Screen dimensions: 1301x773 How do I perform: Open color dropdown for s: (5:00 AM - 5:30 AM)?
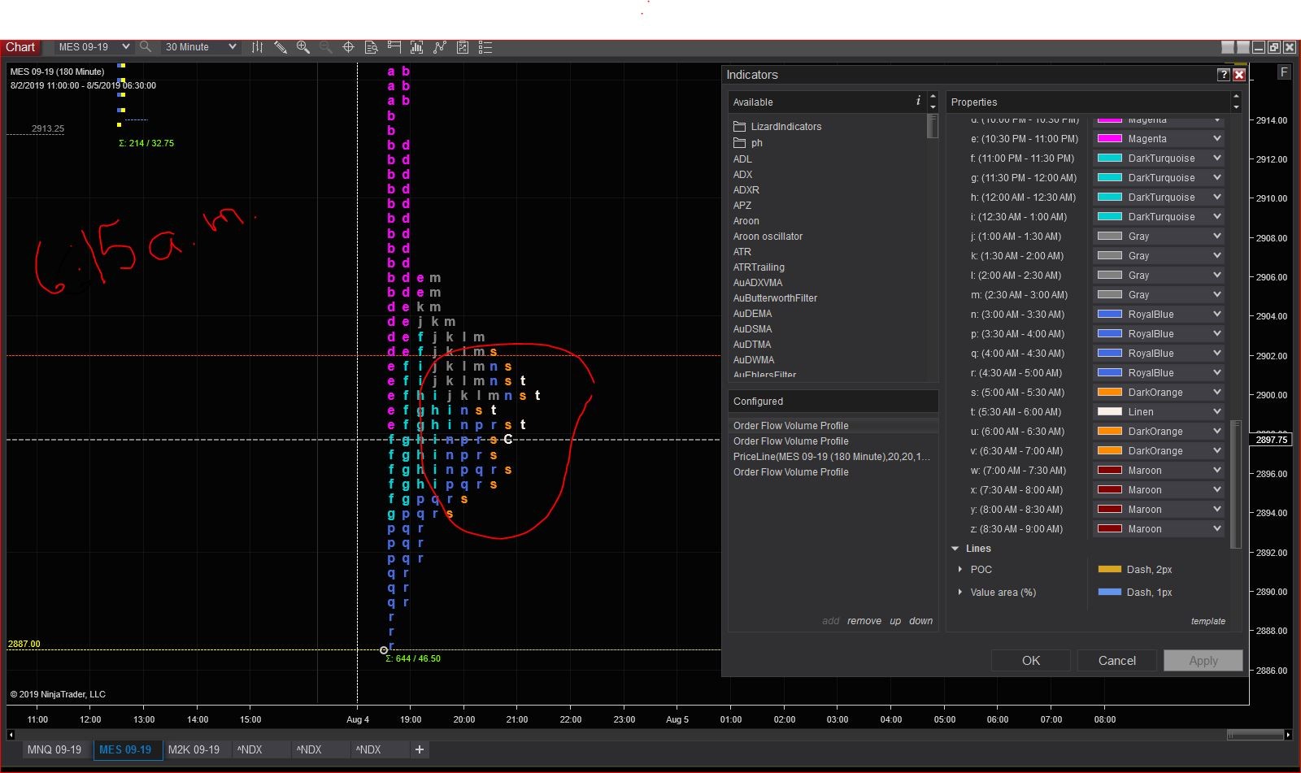pyautogui.click(x=1217, y=393)
